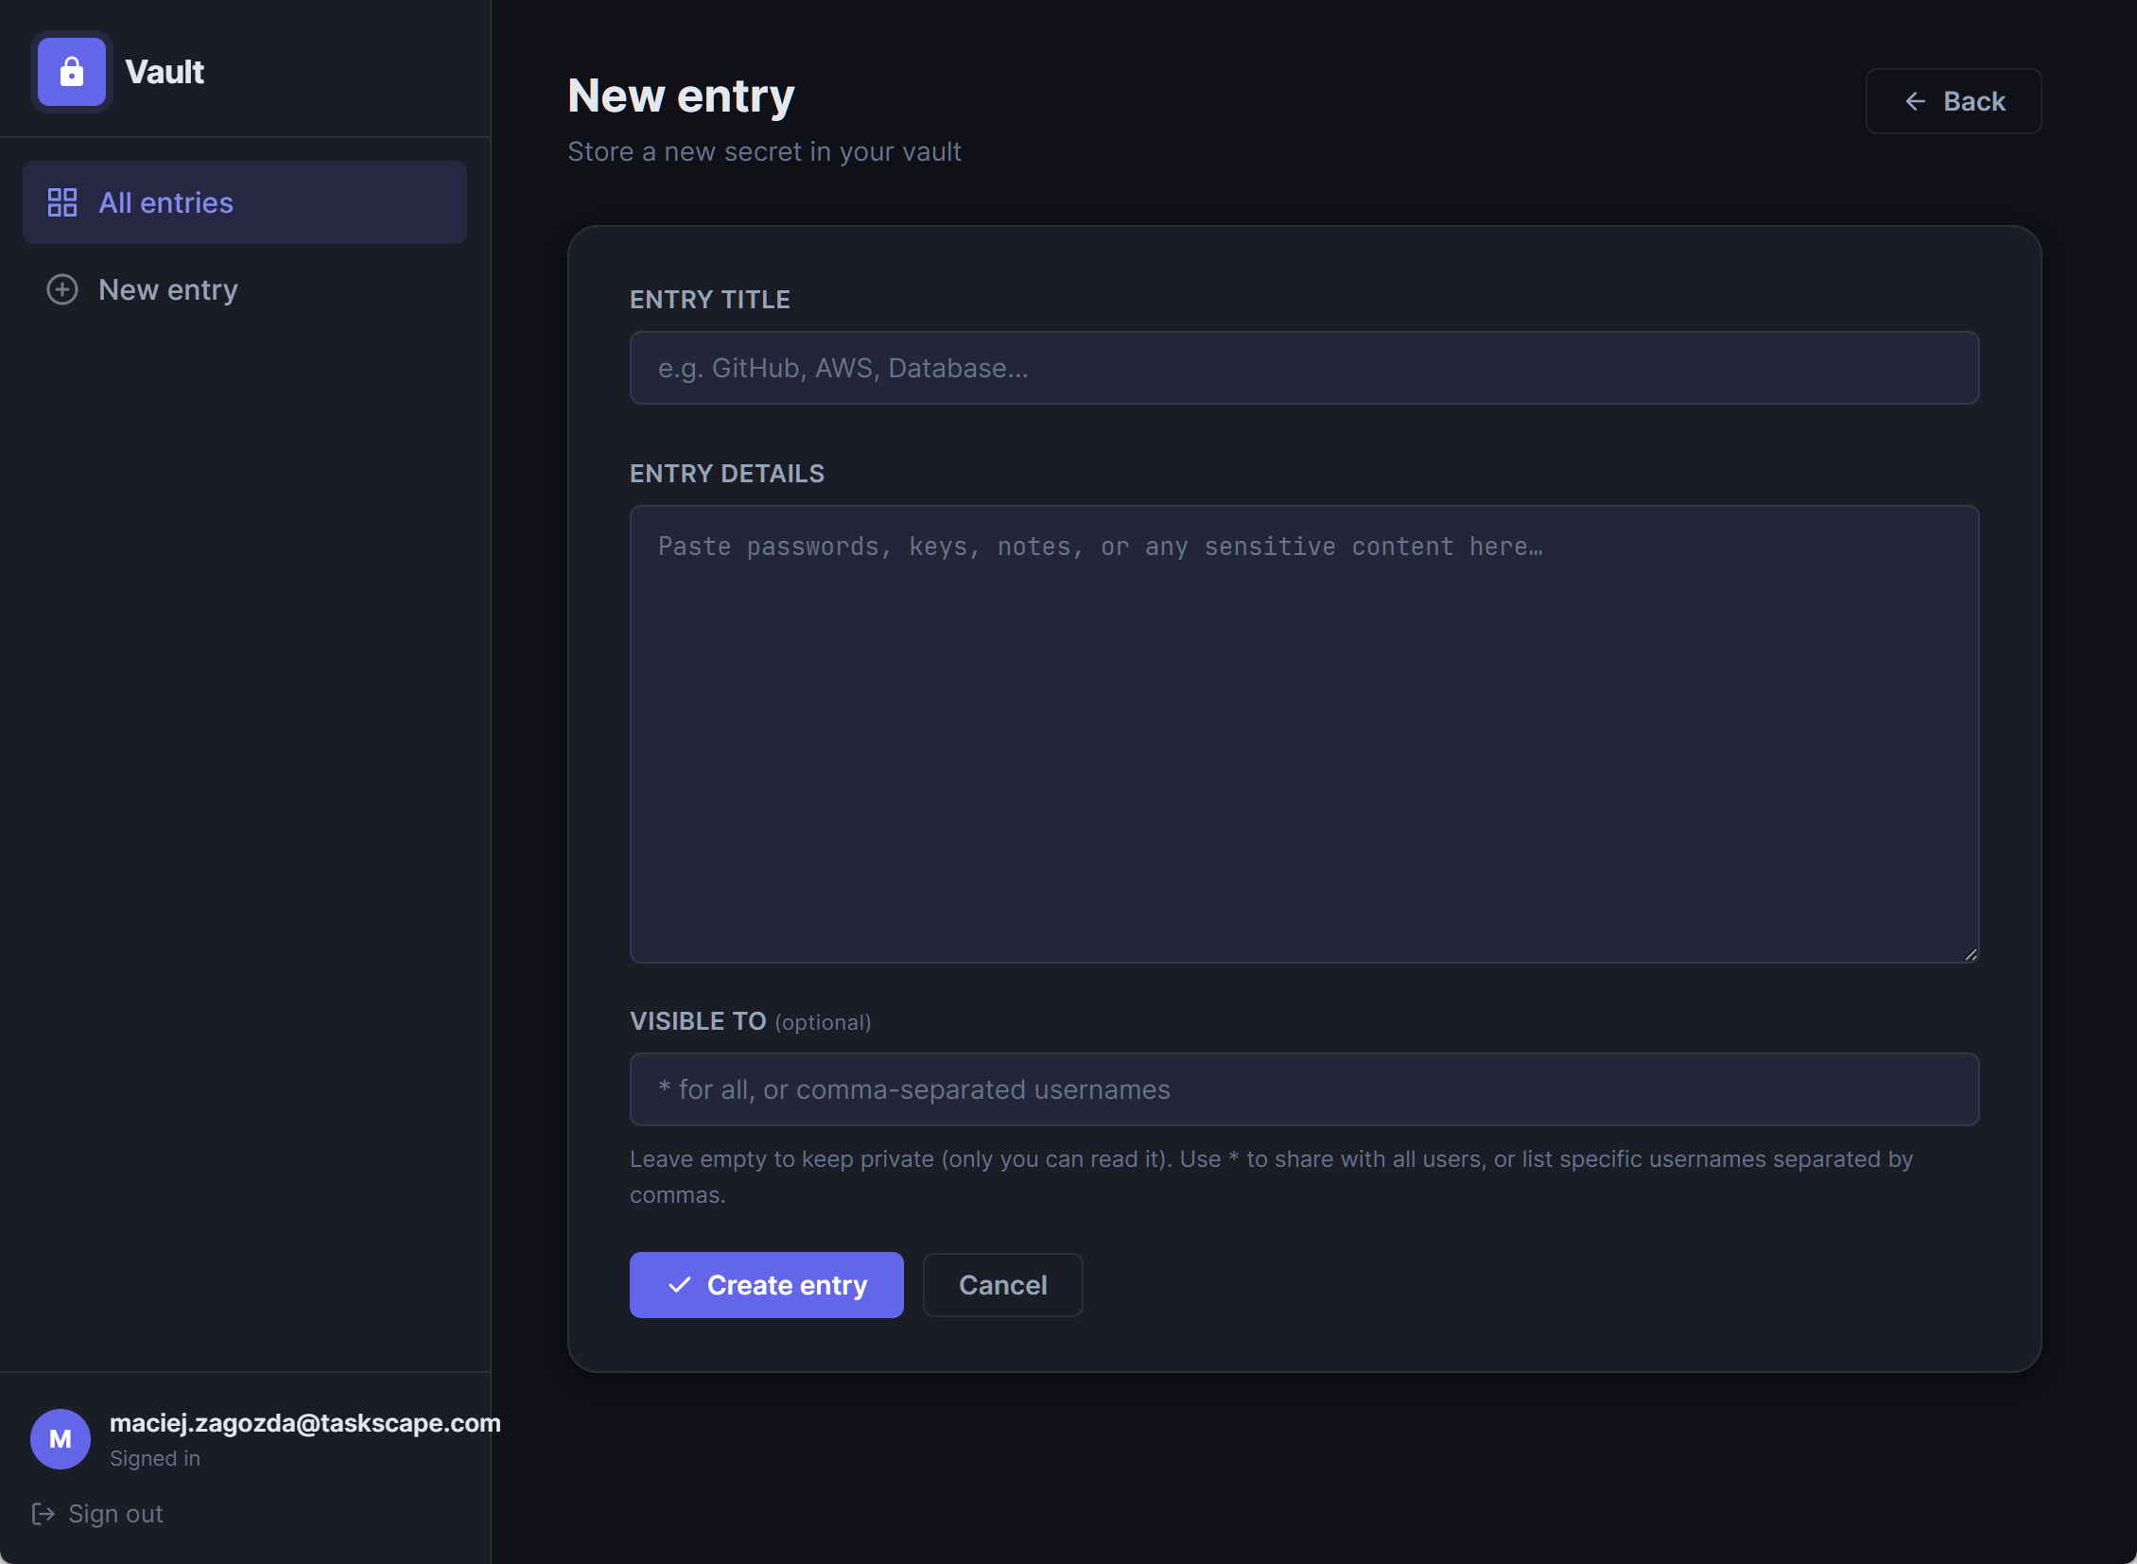Screen dimensions: 2137x1564
Task: Click the Vault app name text
Action: pos(165,72)
